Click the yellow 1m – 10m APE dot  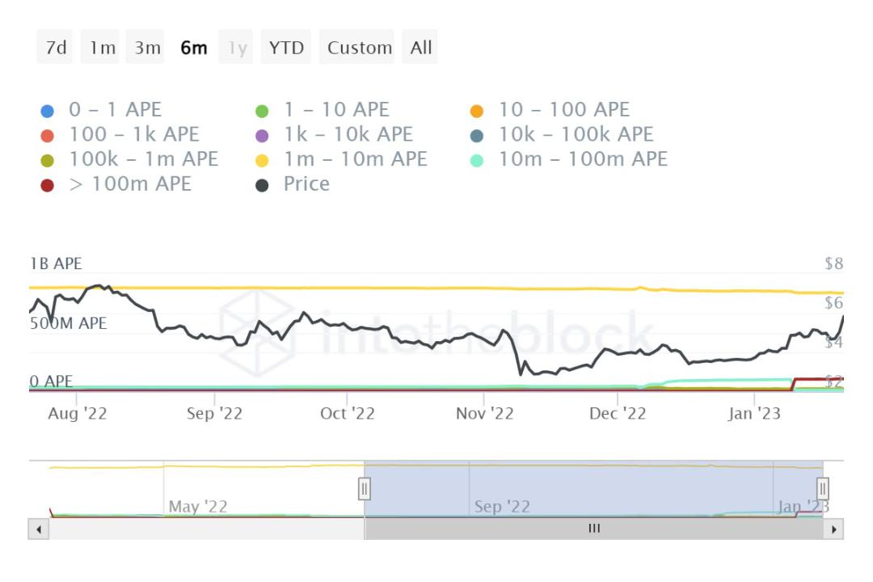coord(262,160)
